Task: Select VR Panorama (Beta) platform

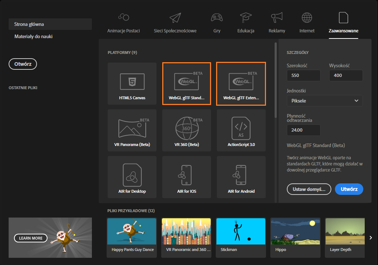Action: (x=132, y=130)
